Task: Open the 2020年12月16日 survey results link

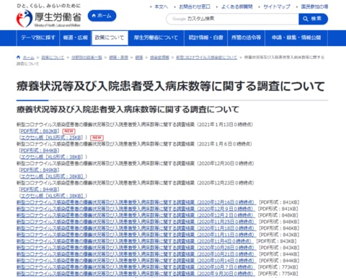Action: 136,202
